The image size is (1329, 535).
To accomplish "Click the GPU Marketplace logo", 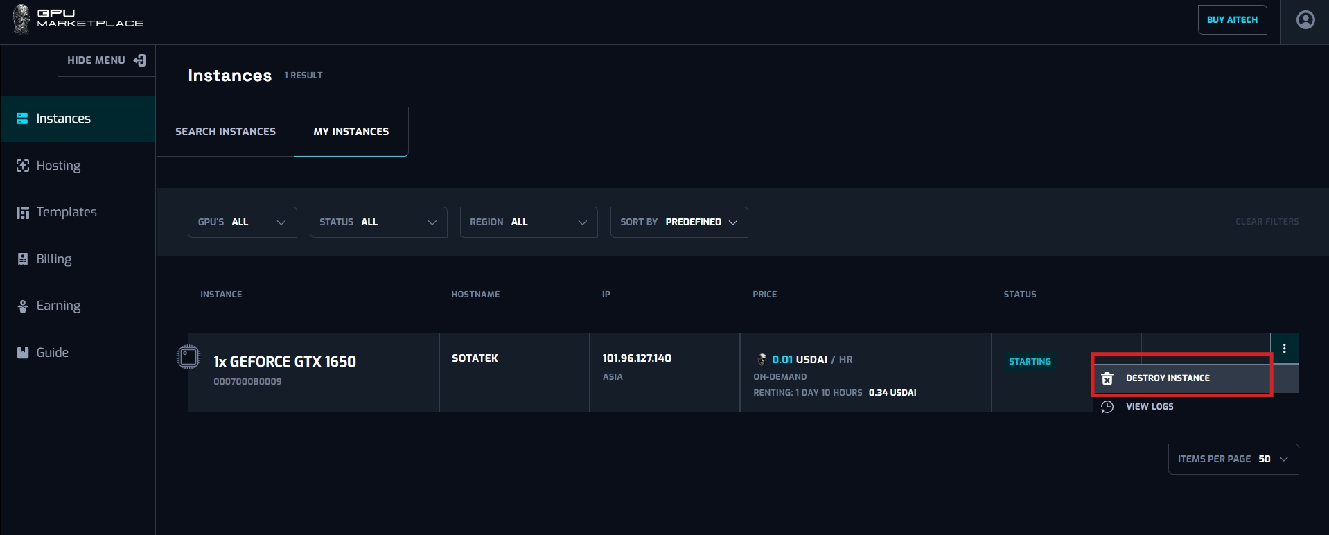I will [78, 19].
